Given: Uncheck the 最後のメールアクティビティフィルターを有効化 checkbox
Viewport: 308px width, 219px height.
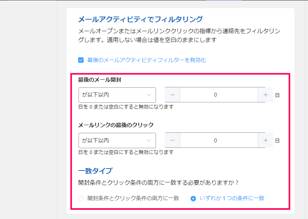Looking at the screenshot, I should tap(81, 60).
